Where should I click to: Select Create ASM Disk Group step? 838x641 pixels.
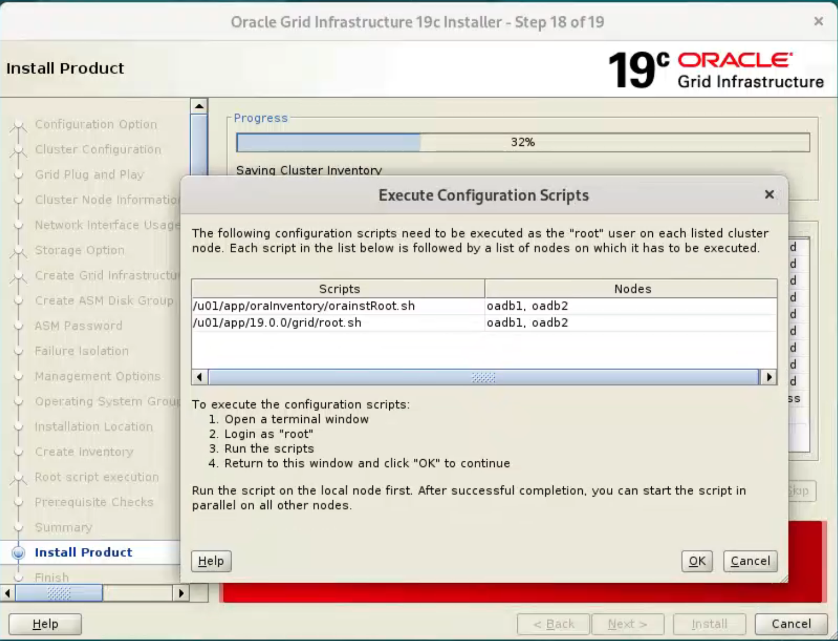(104, 300)
